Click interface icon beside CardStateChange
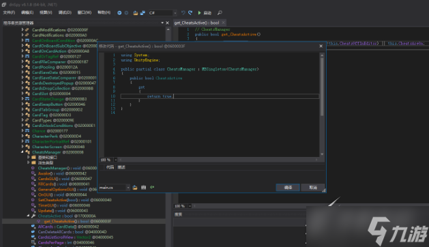The image size is (429, 247). 27,99
